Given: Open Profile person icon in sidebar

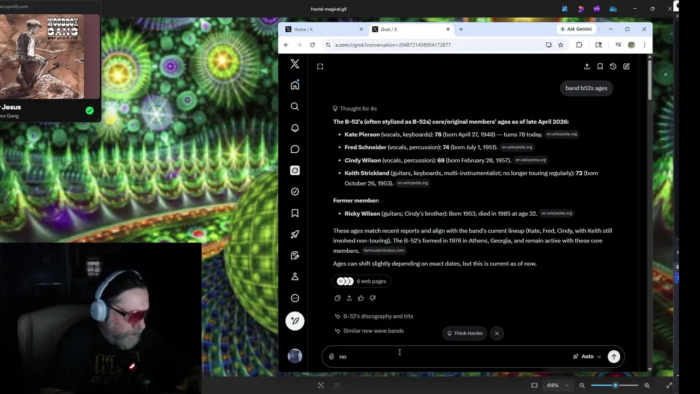Looking at the screenshot, I should (x=295, y=277).
